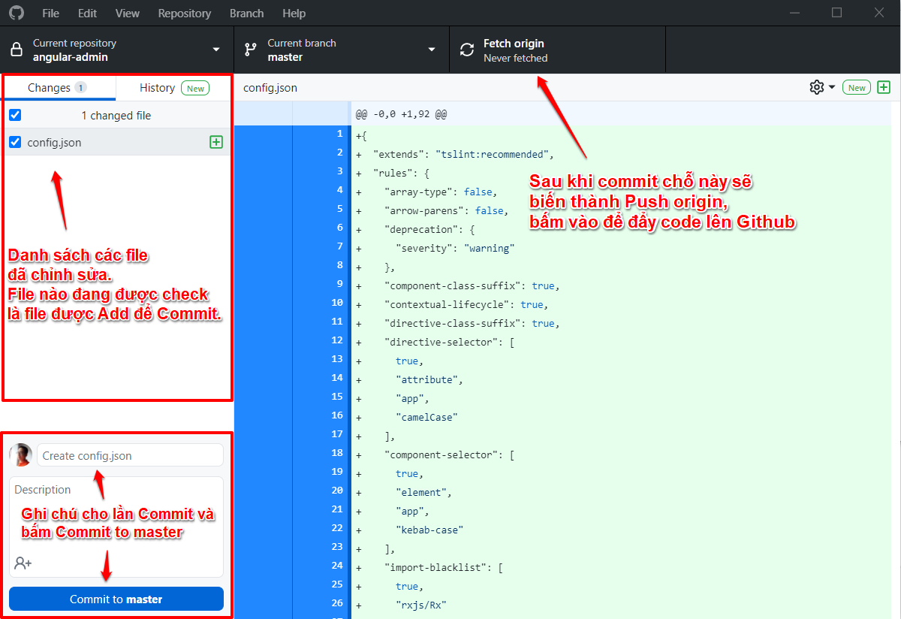Click the GitHub logo icon
The height and width of the screenshot is (619, 901).
(16, 13)
